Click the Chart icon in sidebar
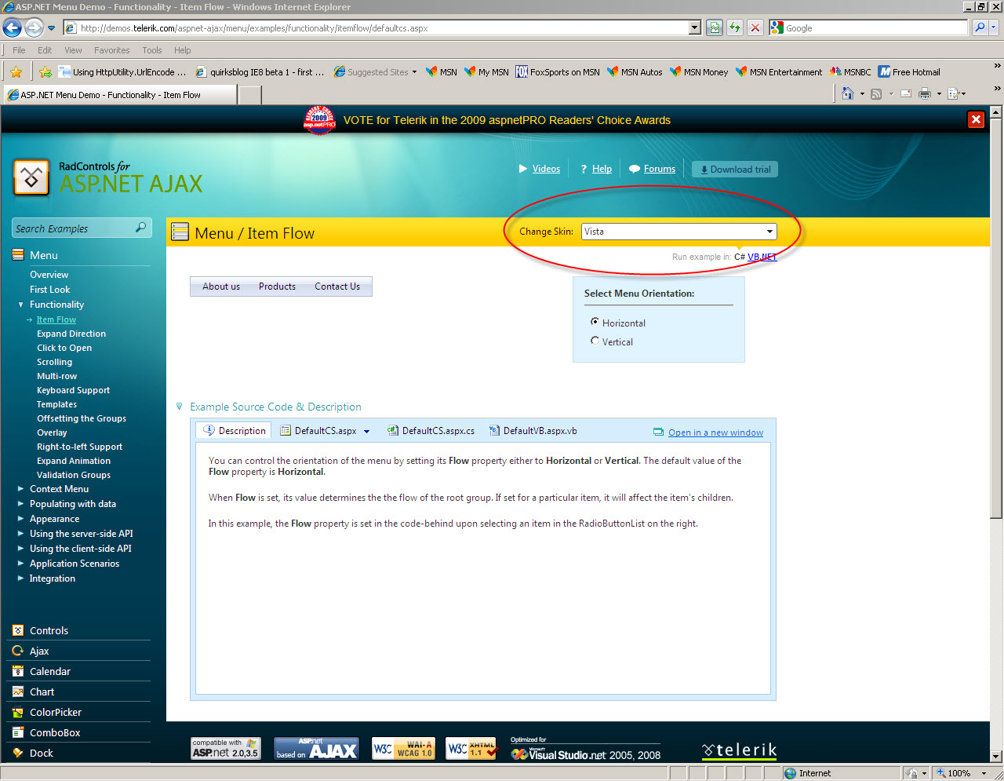 coord(18,692)
